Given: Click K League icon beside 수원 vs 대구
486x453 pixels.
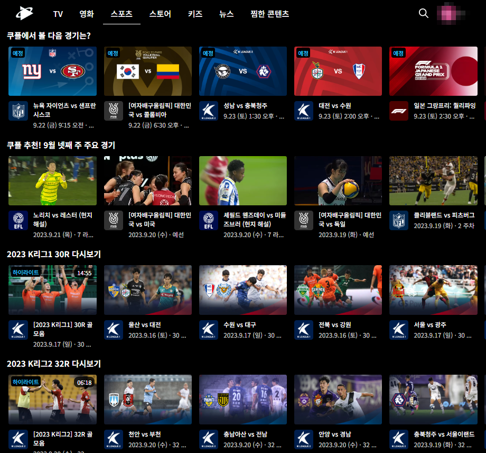Looking at the screenshot, I should point(209,330).
